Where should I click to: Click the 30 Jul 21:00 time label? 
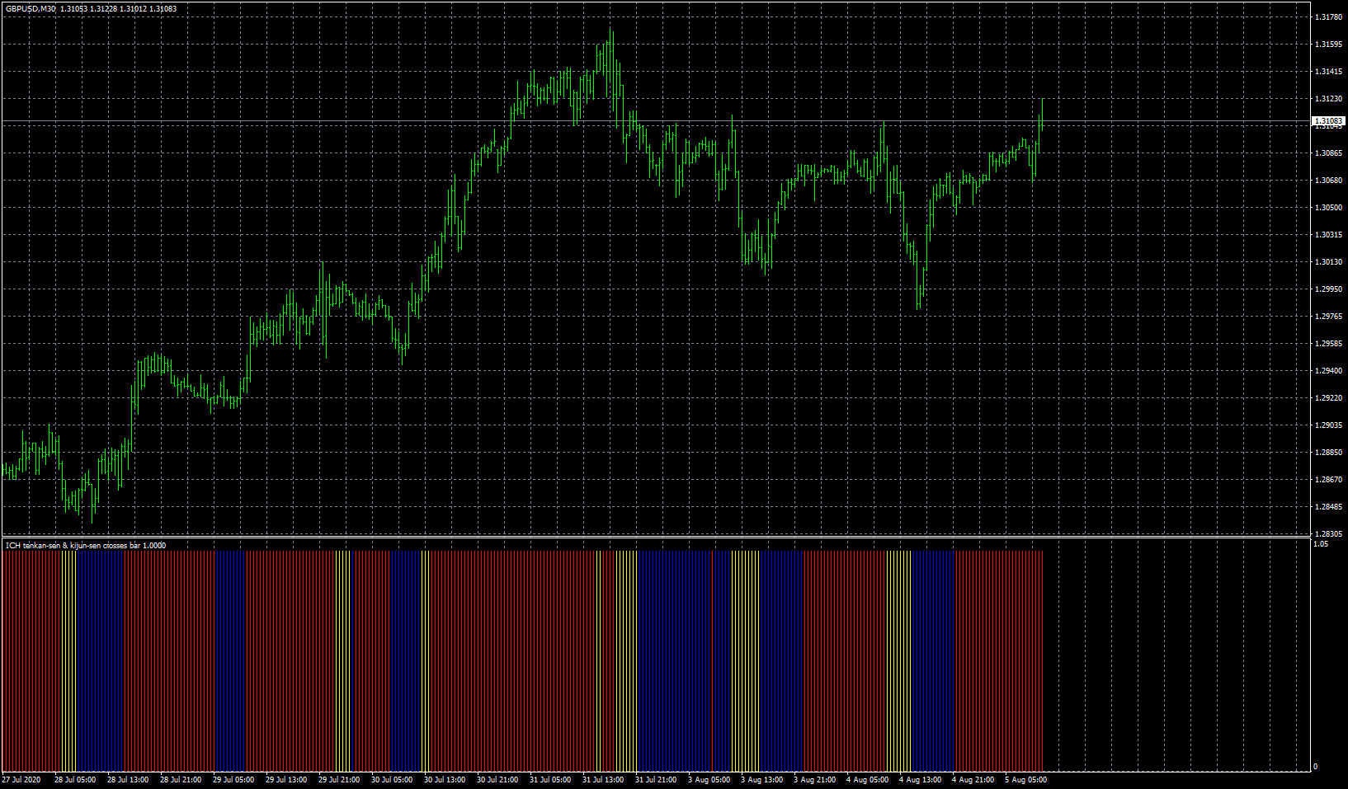[497, 780]
